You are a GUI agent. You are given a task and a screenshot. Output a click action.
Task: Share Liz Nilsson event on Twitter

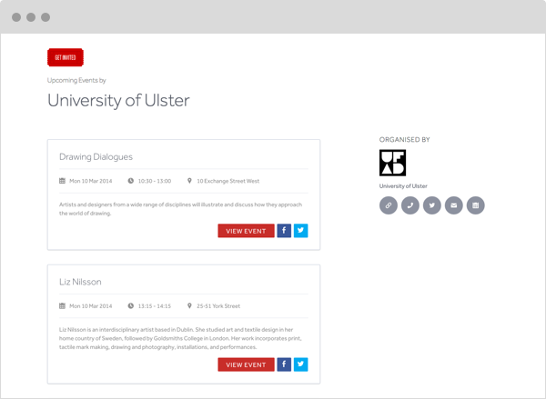pos(300,364)
